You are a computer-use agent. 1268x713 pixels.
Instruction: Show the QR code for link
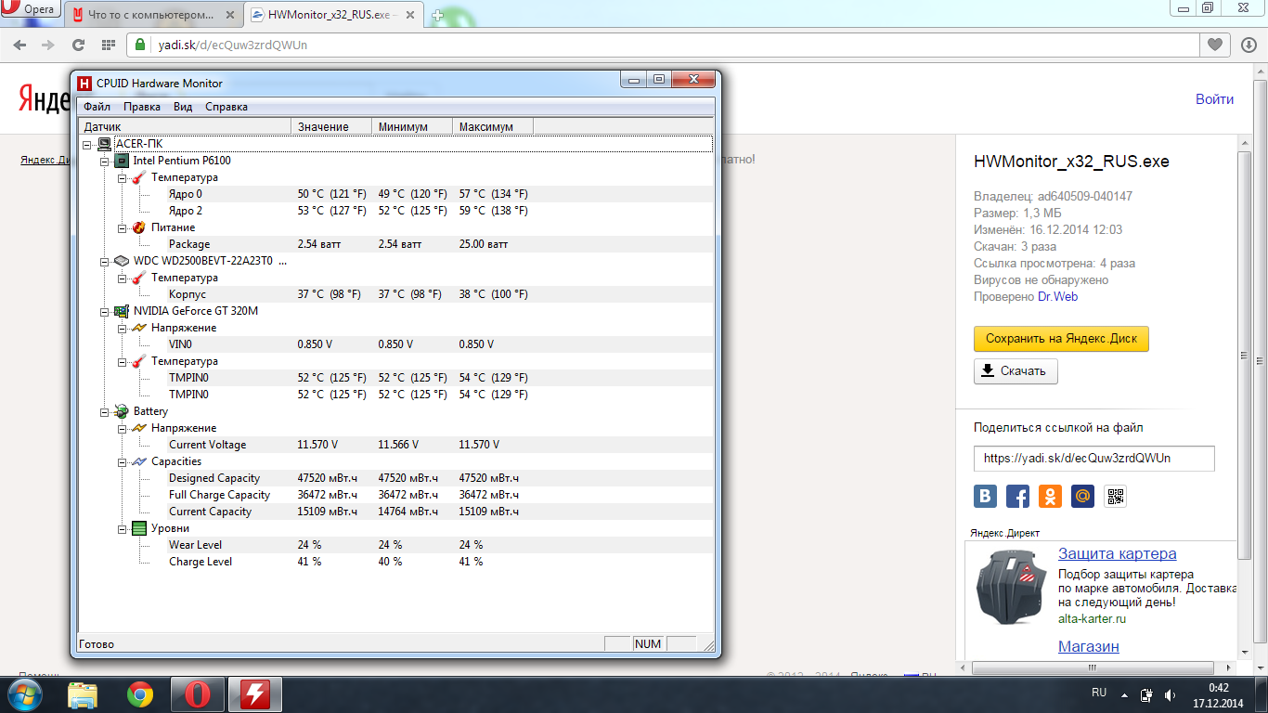tap(1115, 496)
